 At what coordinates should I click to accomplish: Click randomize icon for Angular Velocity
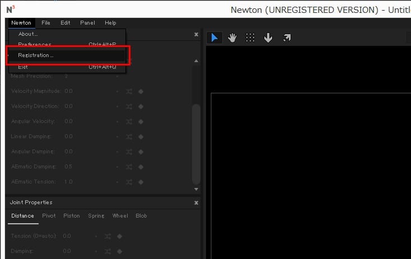click(129, 121)
